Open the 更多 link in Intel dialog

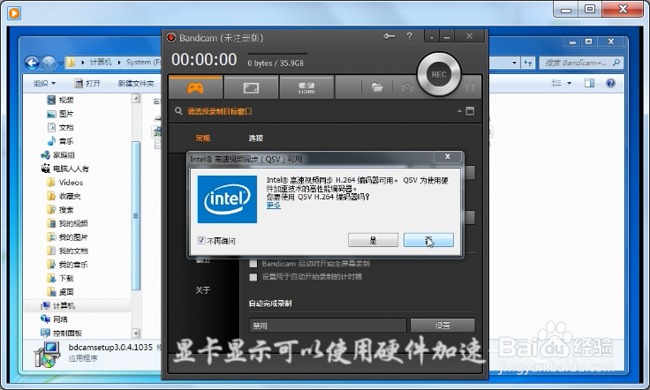274,206
